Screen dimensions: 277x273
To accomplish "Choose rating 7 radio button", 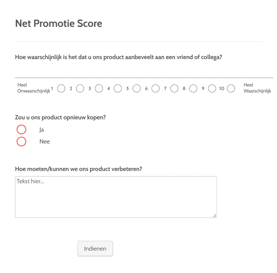I will coord(174,89).
